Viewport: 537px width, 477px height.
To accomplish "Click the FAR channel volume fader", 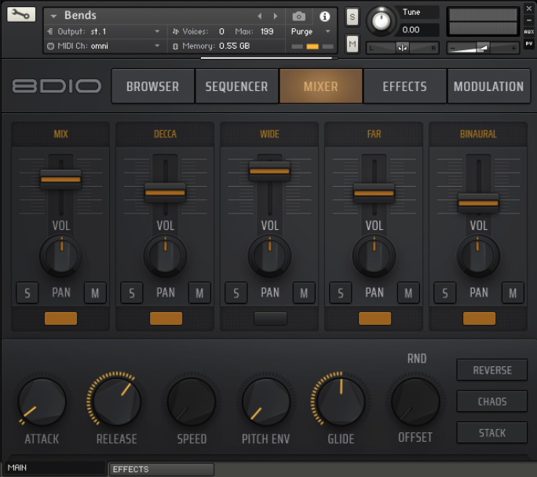I will (x=374, y=193).
